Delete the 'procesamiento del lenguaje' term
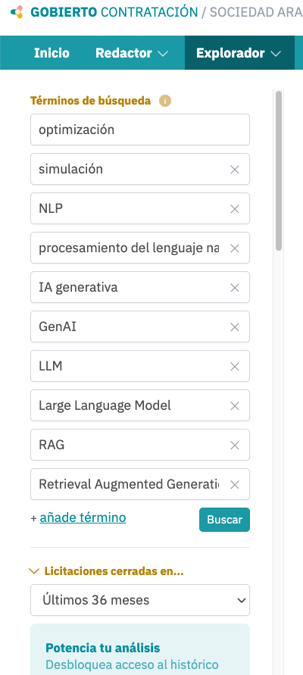Image resolution: width=303 pixels, height=675 pixels. (x=235, y=248)
